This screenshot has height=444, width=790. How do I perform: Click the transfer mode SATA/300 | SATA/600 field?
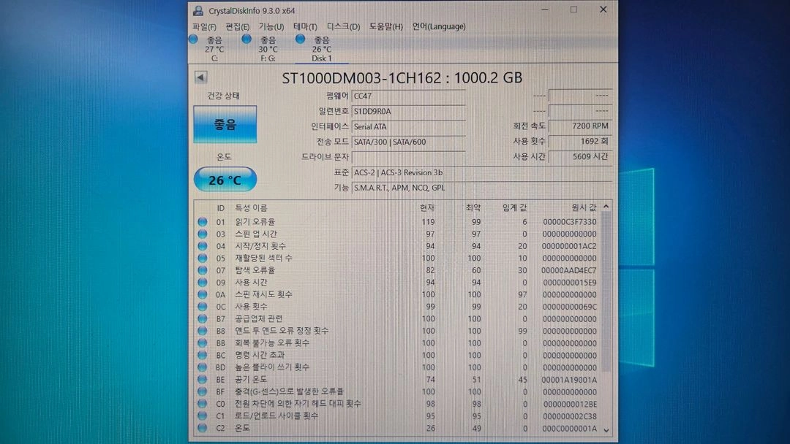(x=408, y=142)
